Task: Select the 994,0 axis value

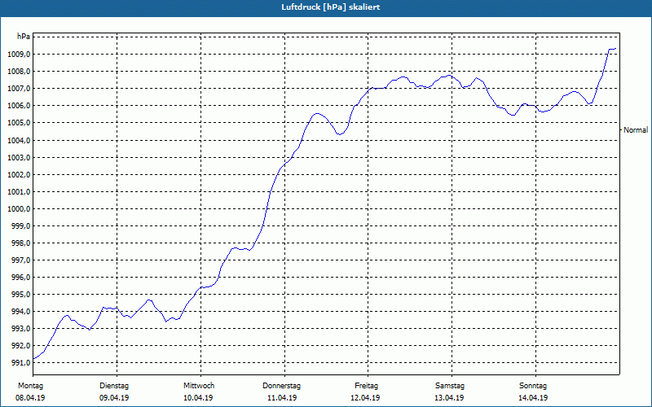Action: (20, 312)
